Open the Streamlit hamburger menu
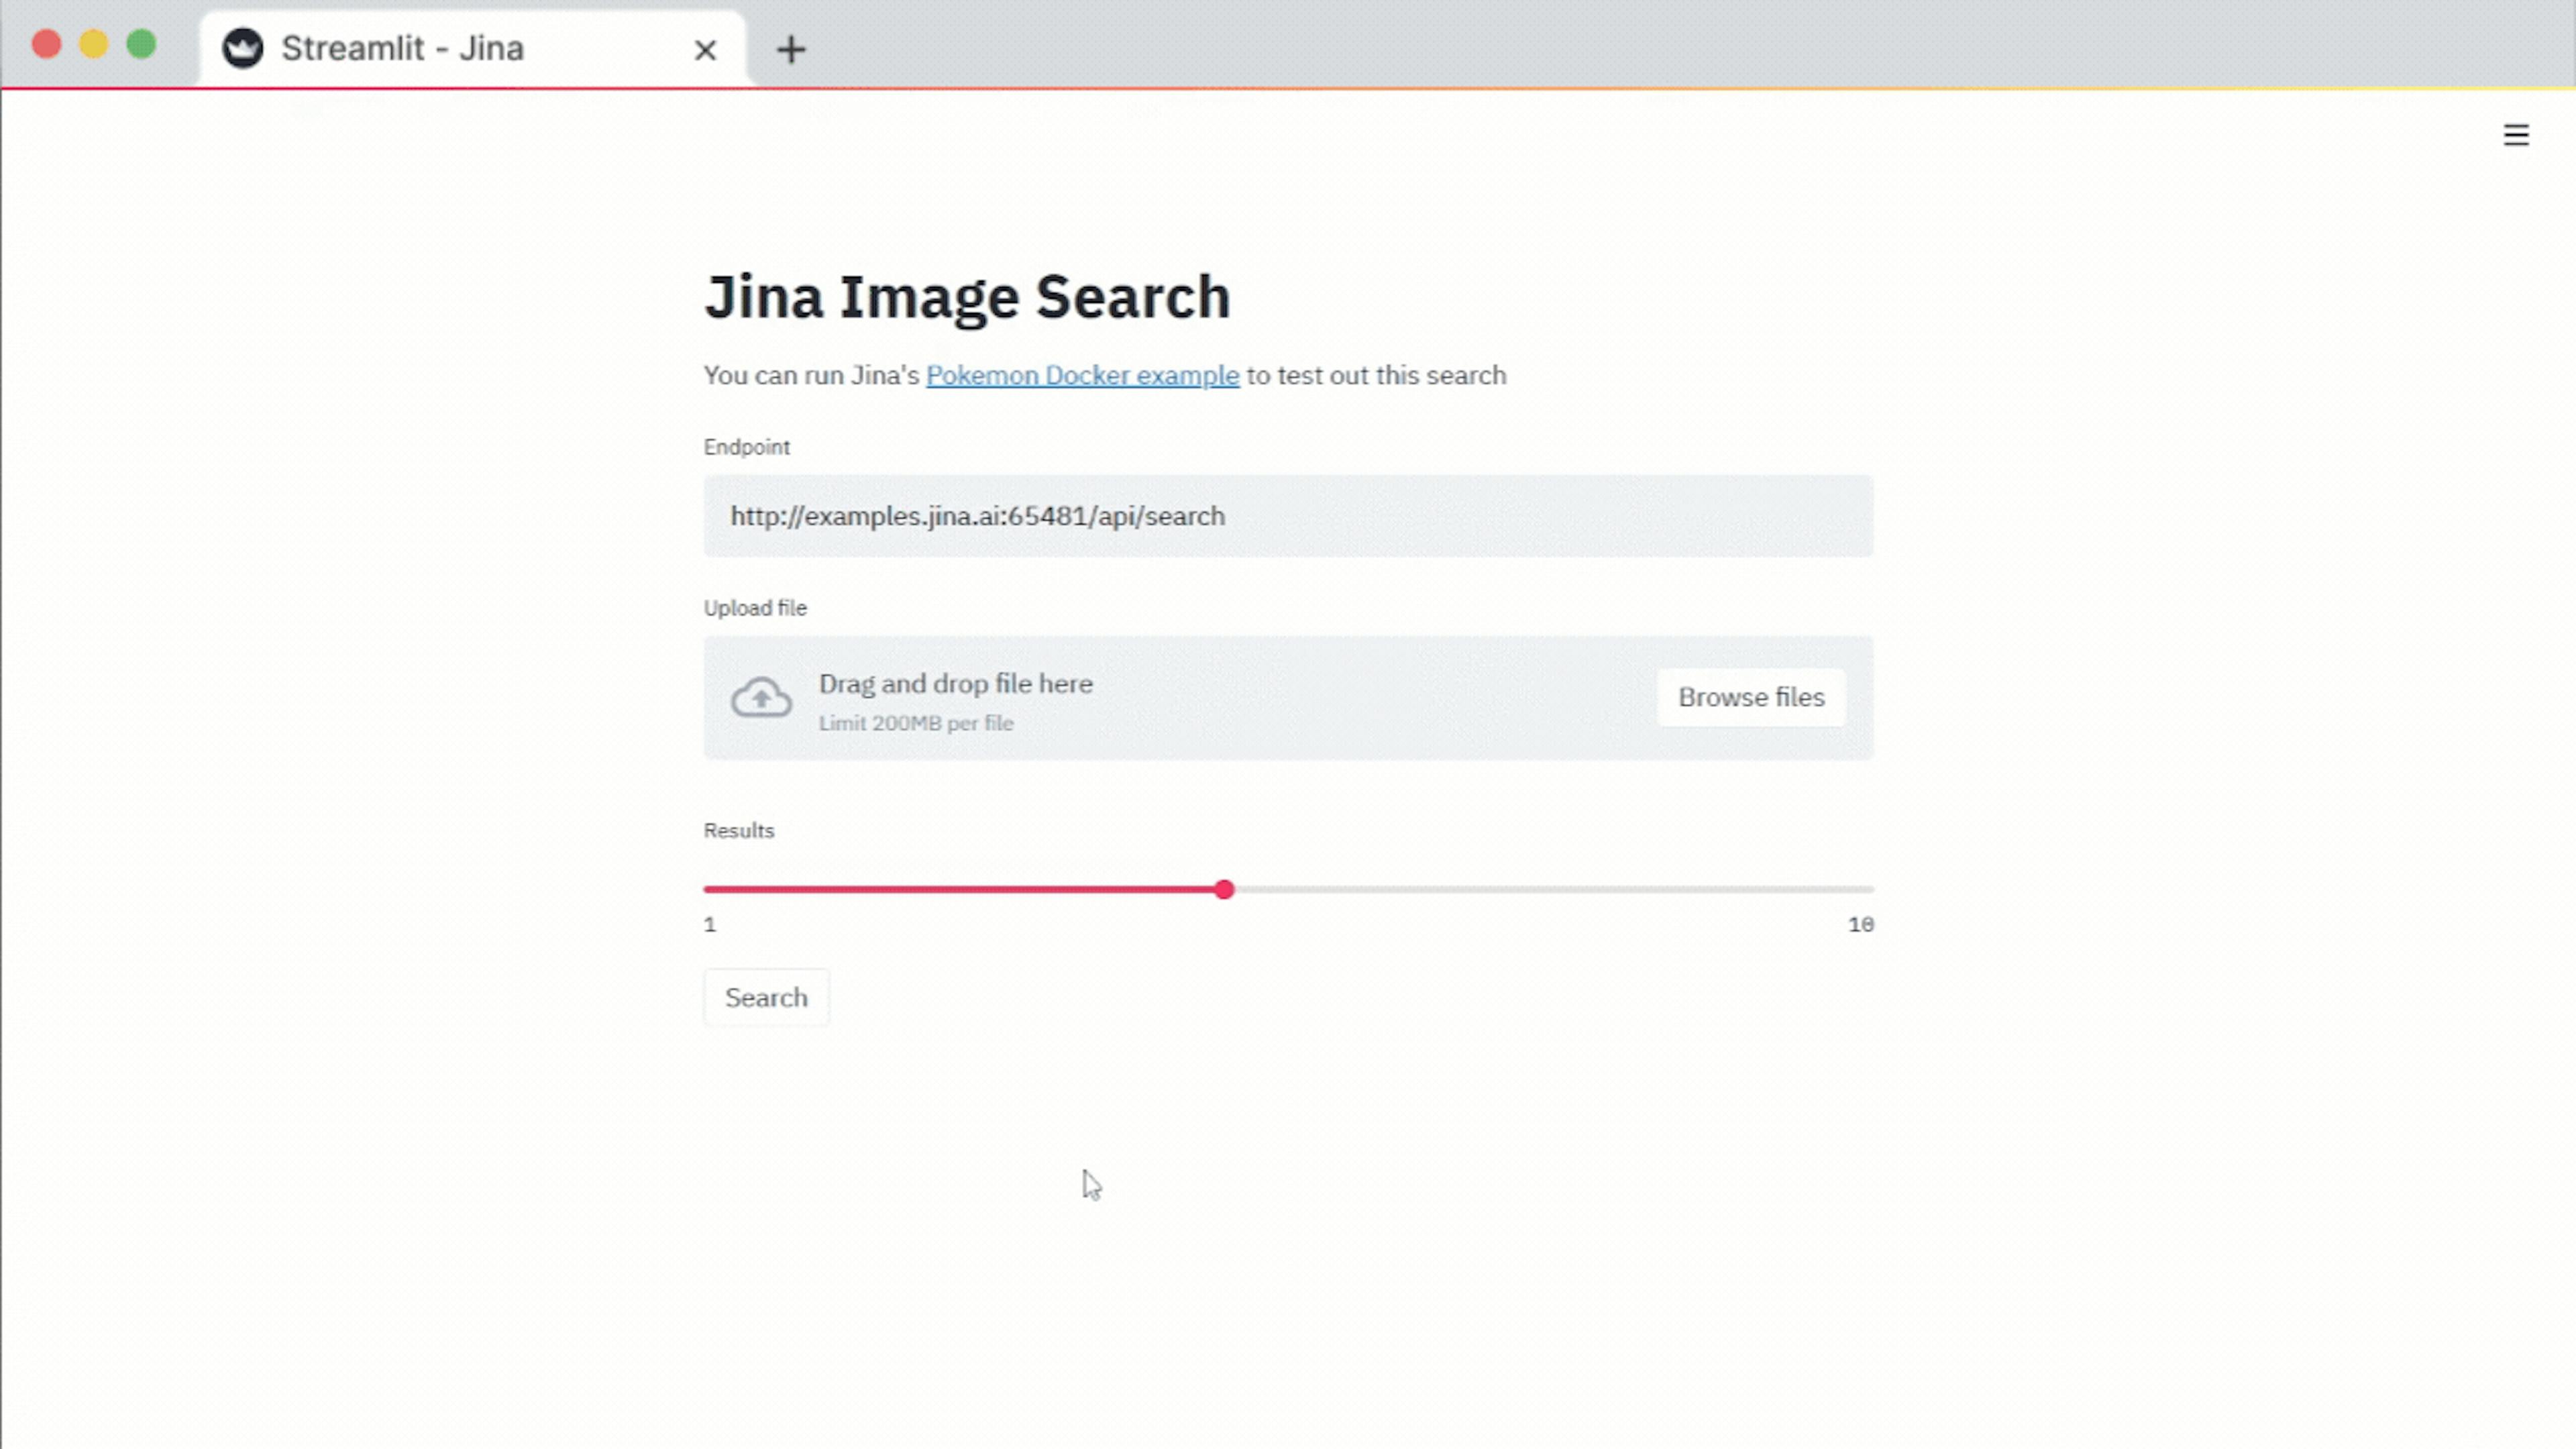This screenshot has height=1449, width=2576. pos(2516,135)
